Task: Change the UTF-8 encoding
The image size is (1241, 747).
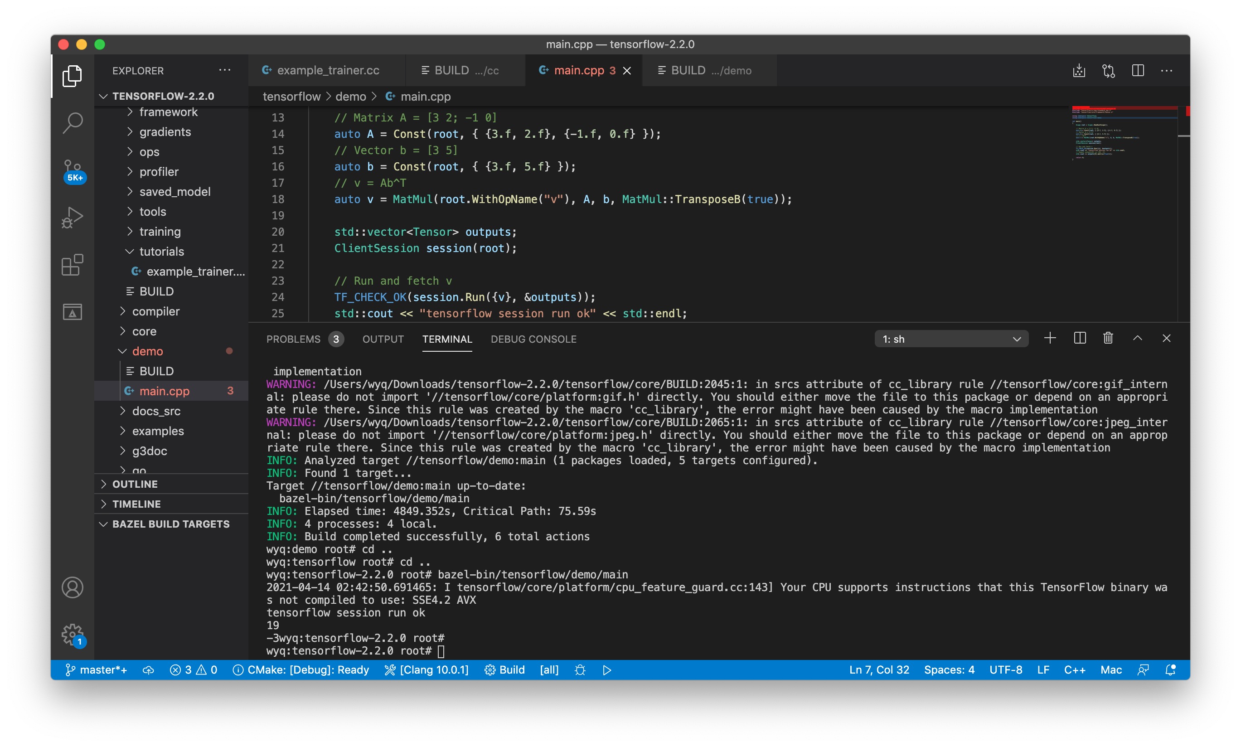Action: 1005,670
